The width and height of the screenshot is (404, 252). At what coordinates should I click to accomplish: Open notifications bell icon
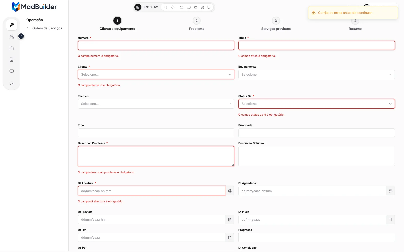[173, 7]
